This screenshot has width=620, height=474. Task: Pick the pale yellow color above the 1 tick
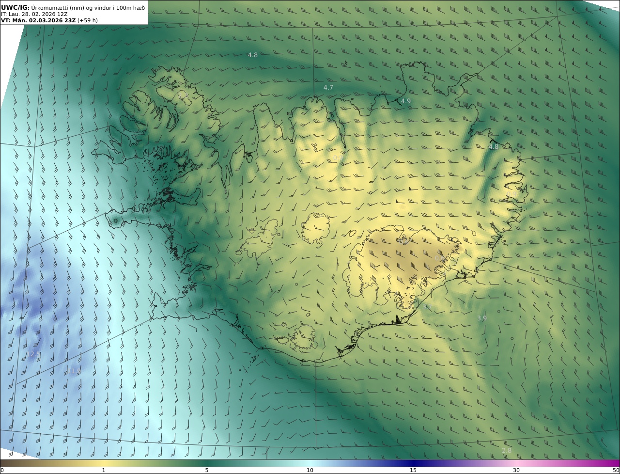click(104, 463)
